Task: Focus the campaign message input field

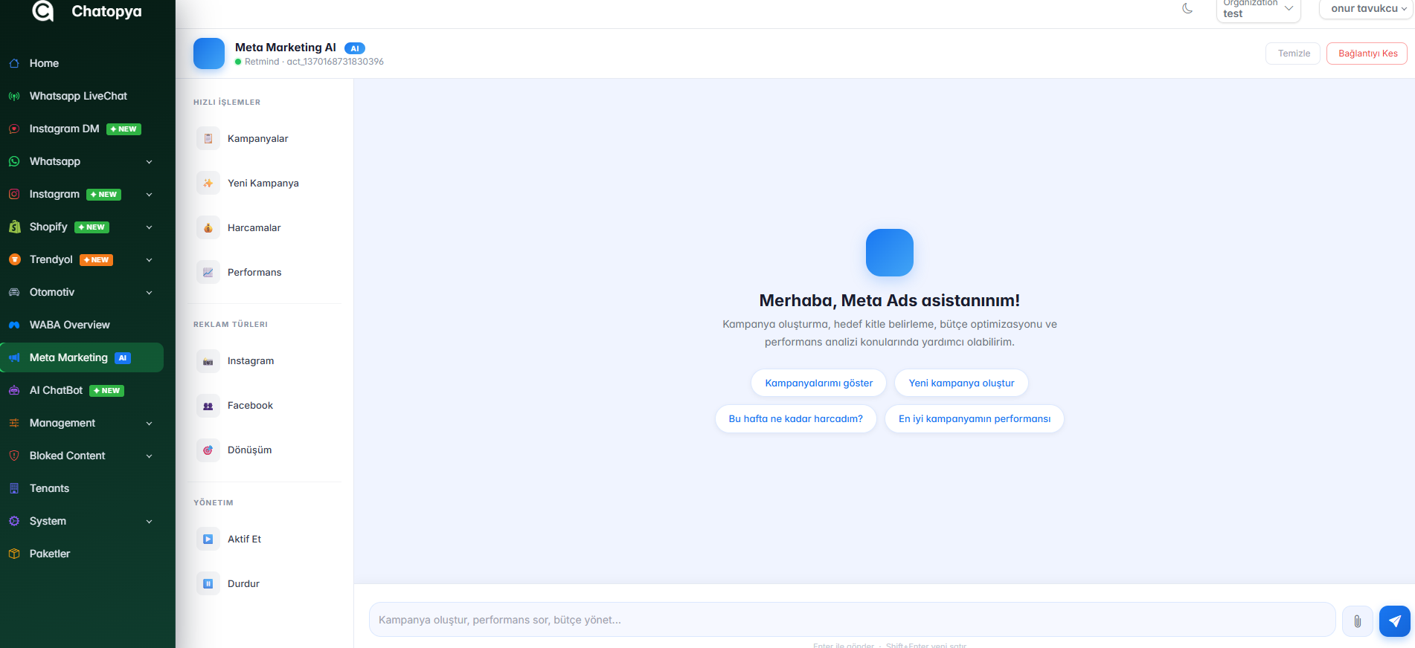Action: [x=852, y=620]
